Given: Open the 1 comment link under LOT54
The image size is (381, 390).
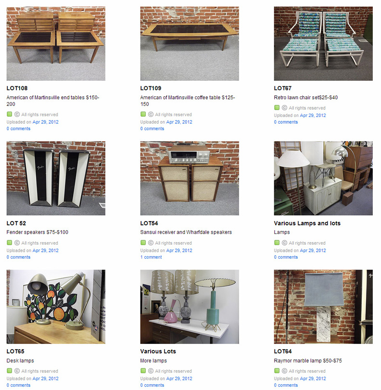Looking at the screenshot, I should 151,257.
